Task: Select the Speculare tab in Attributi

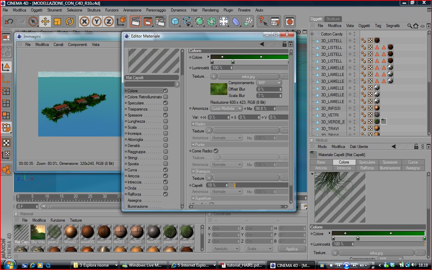Action: pos(367,162)
